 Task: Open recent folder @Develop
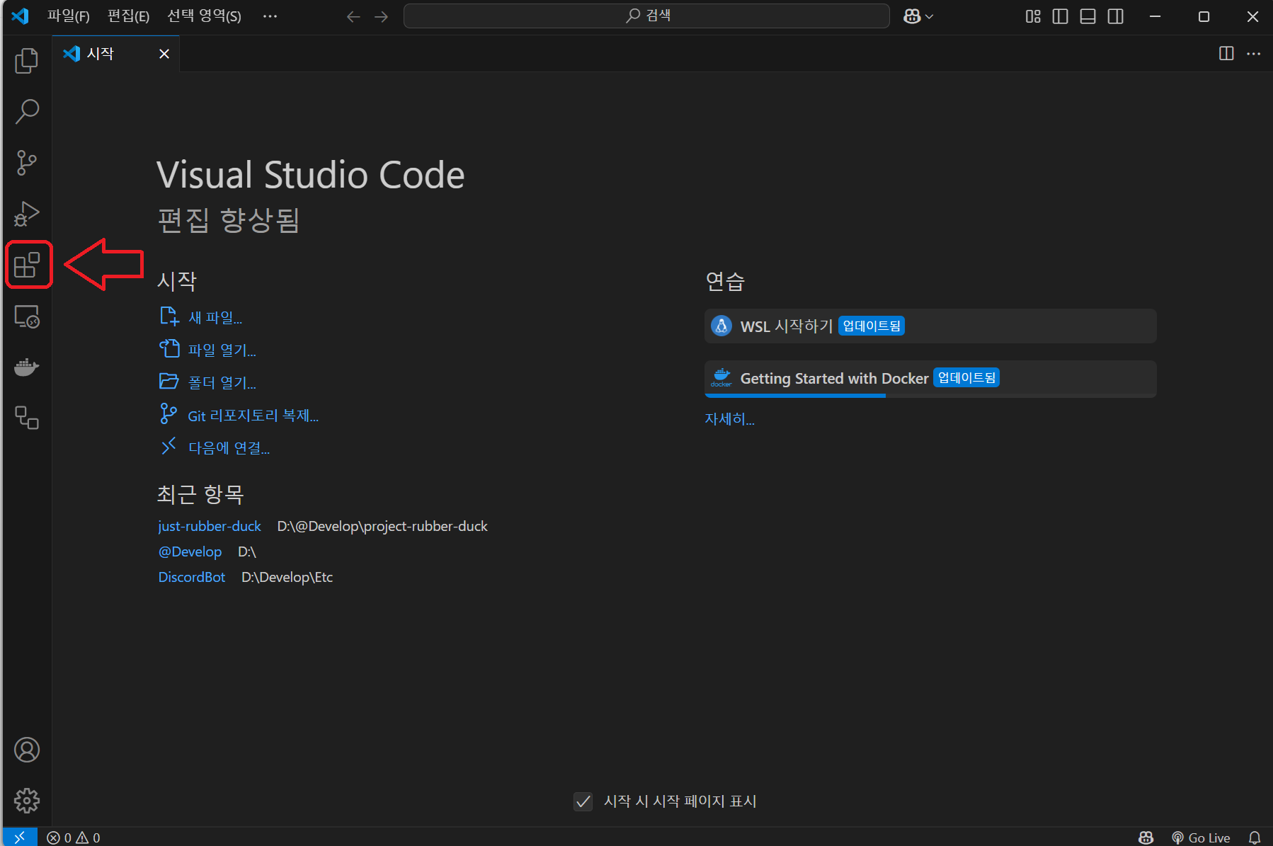(x=190, y=551)
